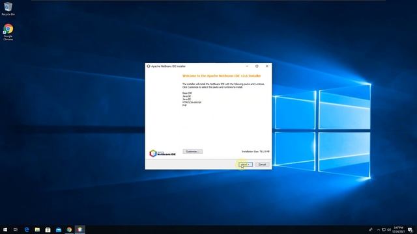The width and height of the screenshot is (417, 234).
Task: Click the People icon in system tray
Action: [x=371, y=229]
